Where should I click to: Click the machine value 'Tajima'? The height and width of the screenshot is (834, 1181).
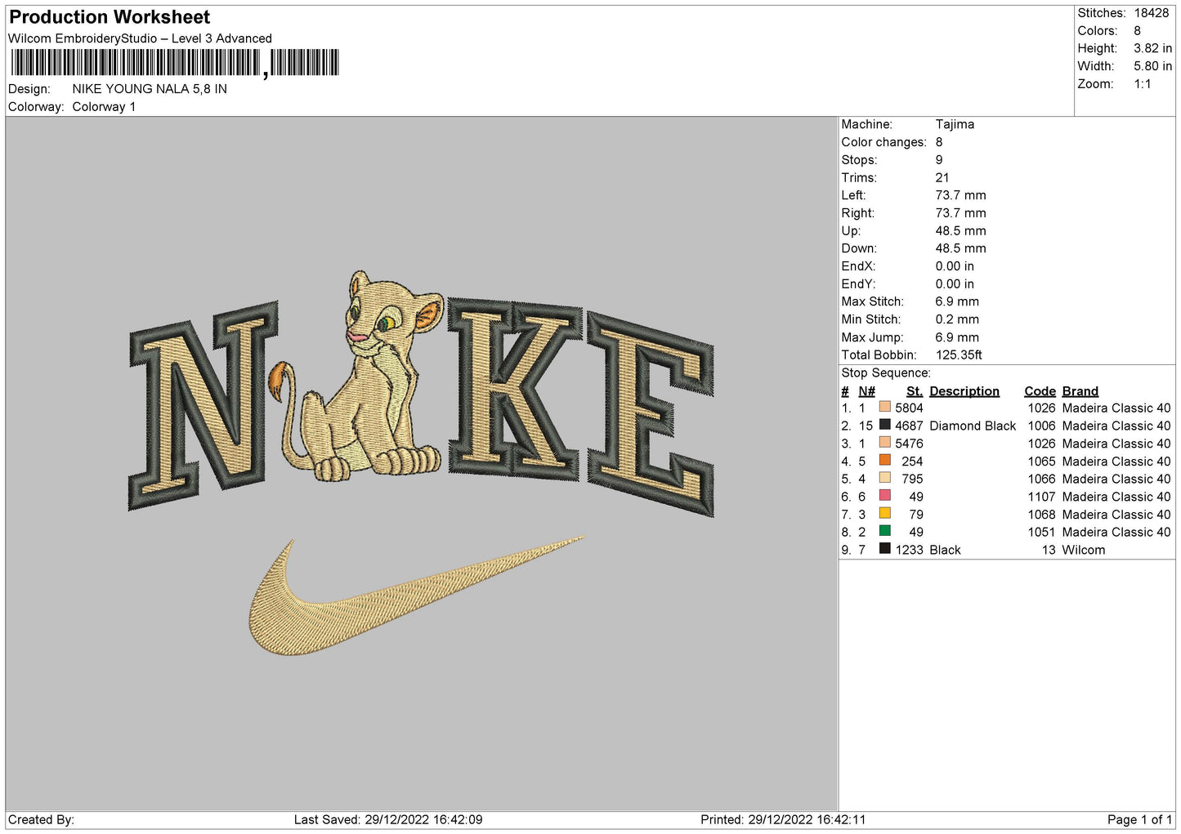tap(955, 124)
